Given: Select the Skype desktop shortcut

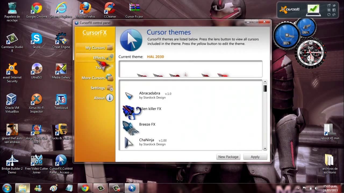Looking at the screenshot, I should tap(37, 41).
